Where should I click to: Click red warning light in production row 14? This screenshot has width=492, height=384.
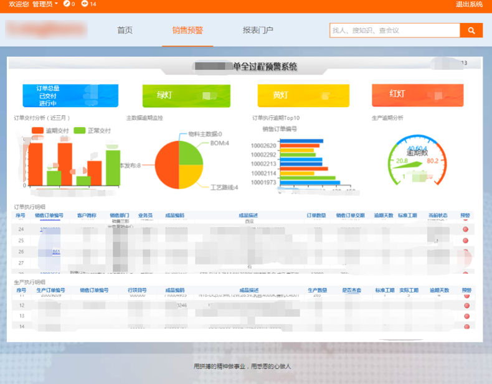[x=467, y=327]
